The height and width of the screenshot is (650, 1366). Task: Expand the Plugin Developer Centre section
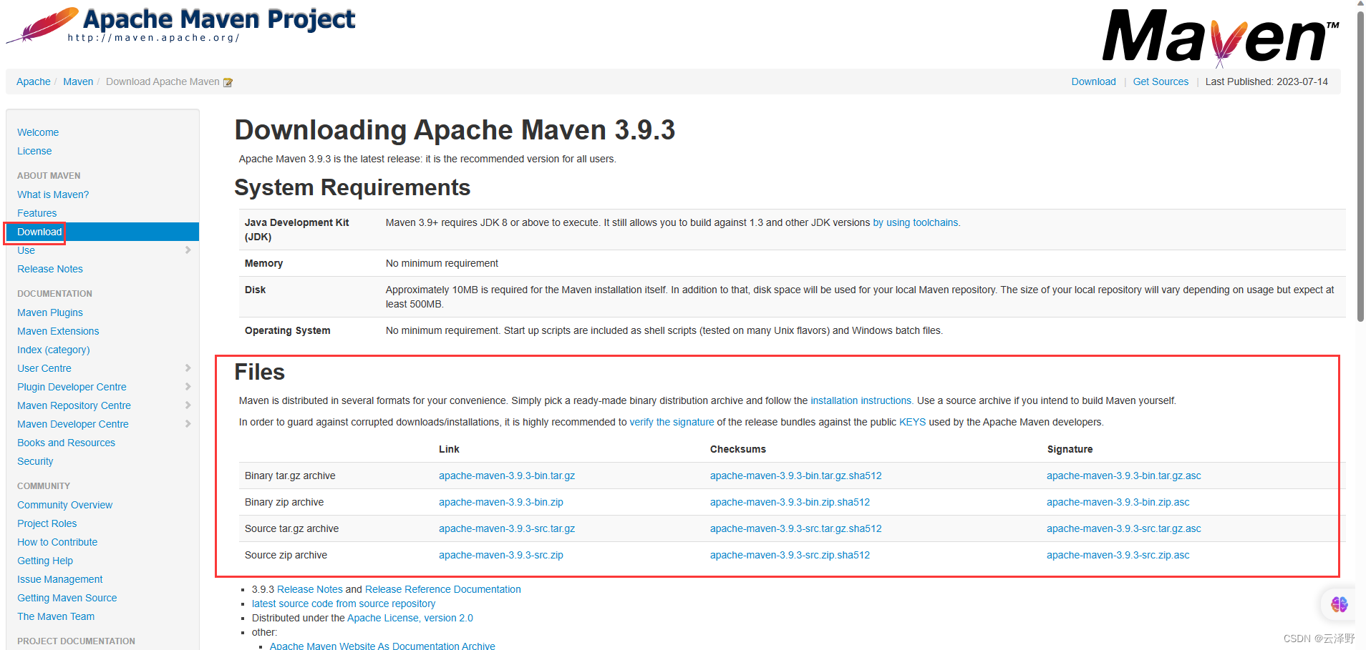188,387
